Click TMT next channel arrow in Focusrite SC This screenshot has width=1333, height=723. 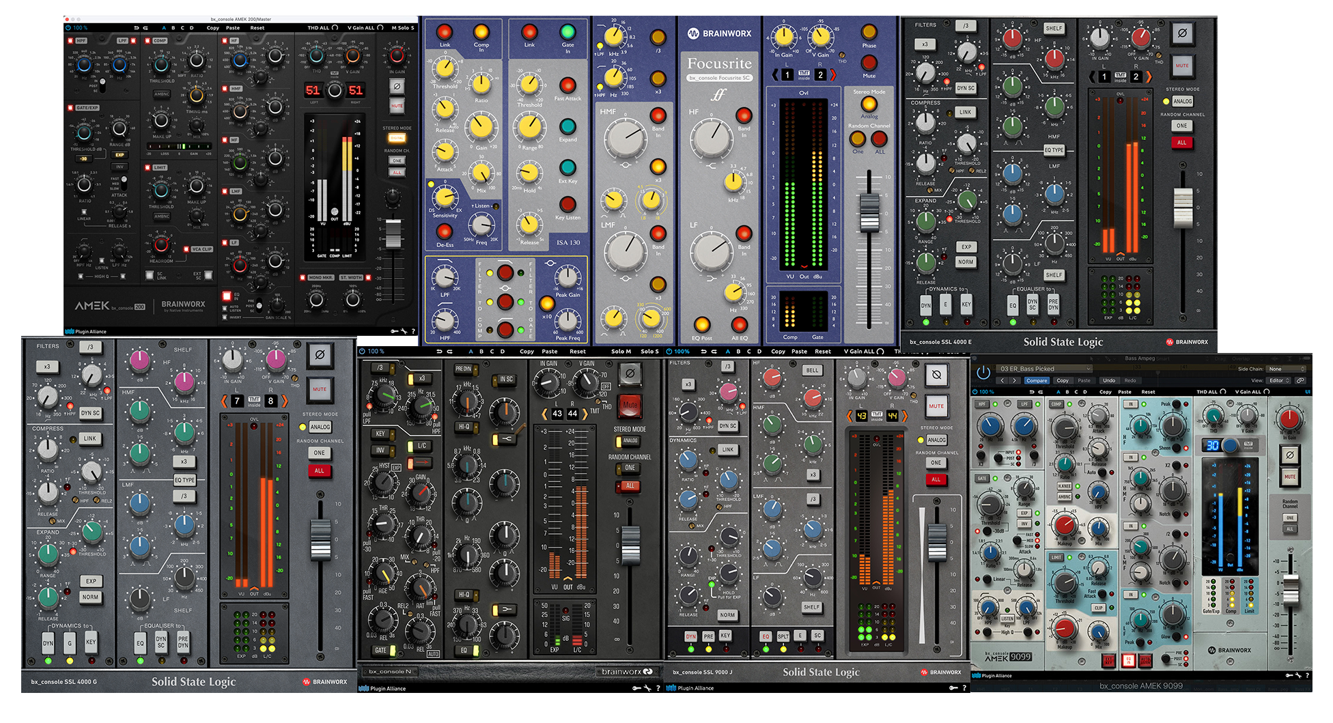pos(832,74)
